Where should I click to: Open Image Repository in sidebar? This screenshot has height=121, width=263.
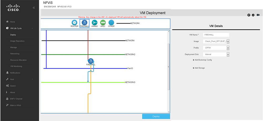click(17, 41)
